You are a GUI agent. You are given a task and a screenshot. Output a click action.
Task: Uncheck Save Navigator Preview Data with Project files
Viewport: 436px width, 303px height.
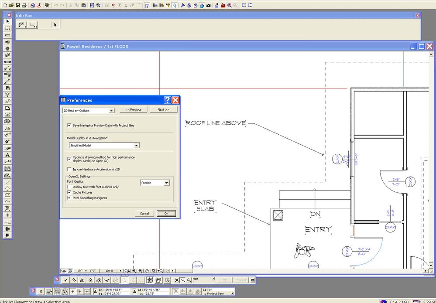pos(69,125)
